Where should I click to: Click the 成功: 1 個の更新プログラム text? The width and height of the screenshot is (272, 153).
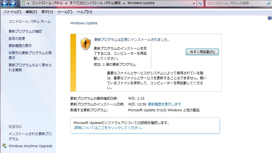(114, 65)
